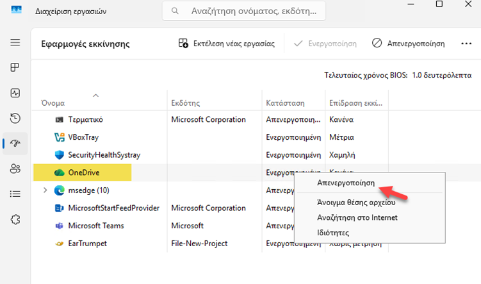Screen dimensions: 481x284
Task: Open the Performance page icon in sidebar
Action: coord(15,93)
